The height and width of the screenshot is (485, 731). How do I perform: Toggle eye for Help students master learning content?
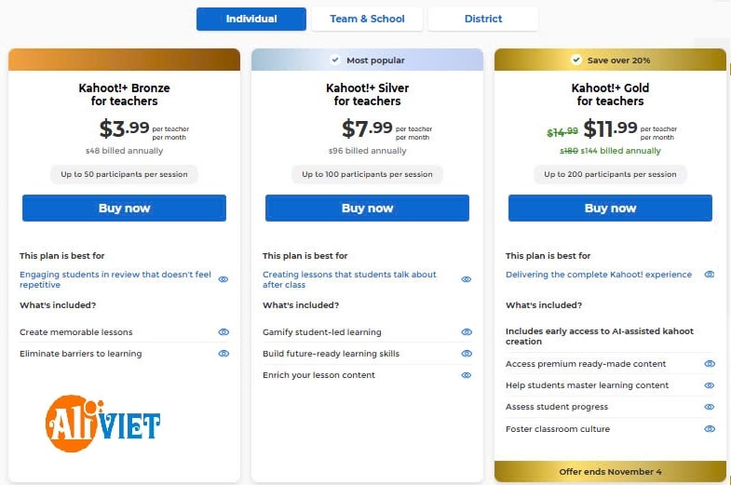(x=710, y=385)
